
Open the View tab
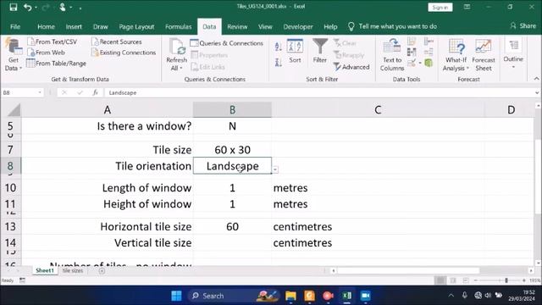[x=265, y=26]
